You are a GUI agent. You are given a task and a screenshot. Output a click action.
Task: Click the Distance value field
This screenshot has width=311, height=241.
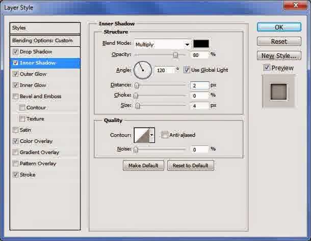click(200, 85)
